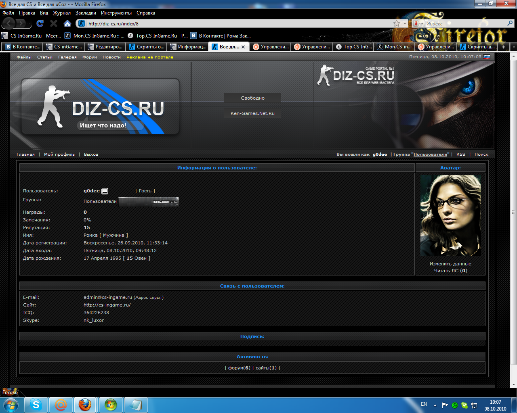Click the Ken-Games.Net.Ru button
The image size is (517, 413).
[x=252, y=113]
